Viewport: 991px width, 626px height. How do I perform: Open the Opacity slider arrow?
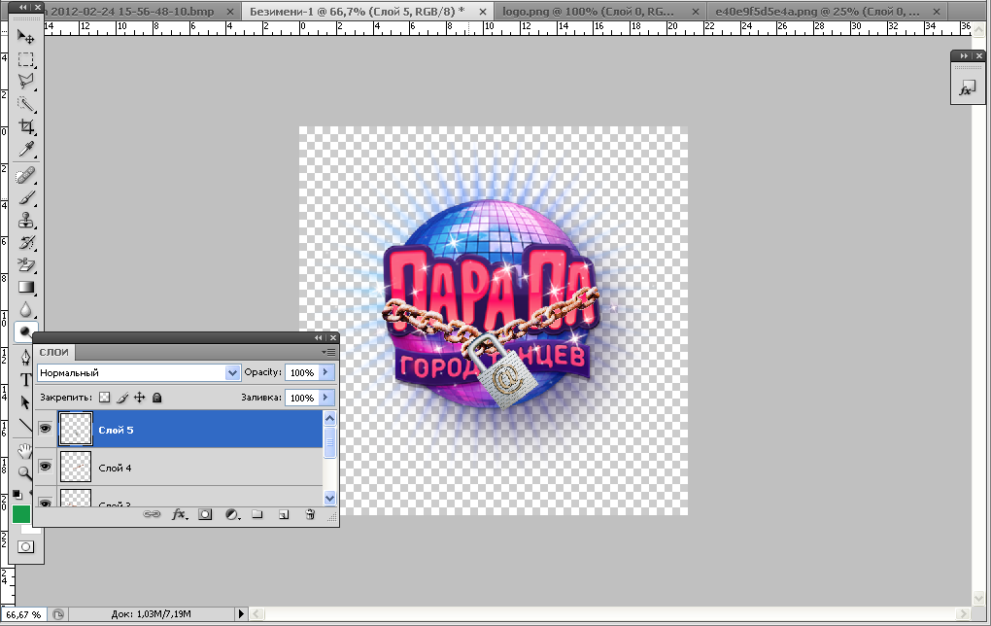[326, 372]
